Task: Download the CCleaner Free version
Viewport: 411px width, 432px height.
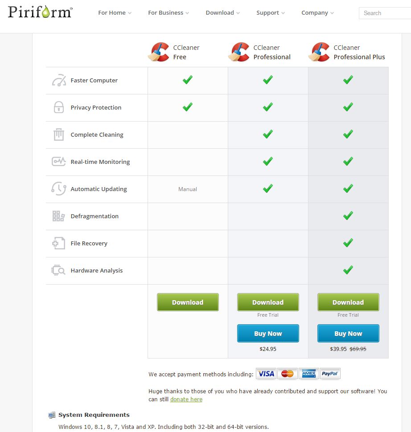Action: (x=188, y=302)
